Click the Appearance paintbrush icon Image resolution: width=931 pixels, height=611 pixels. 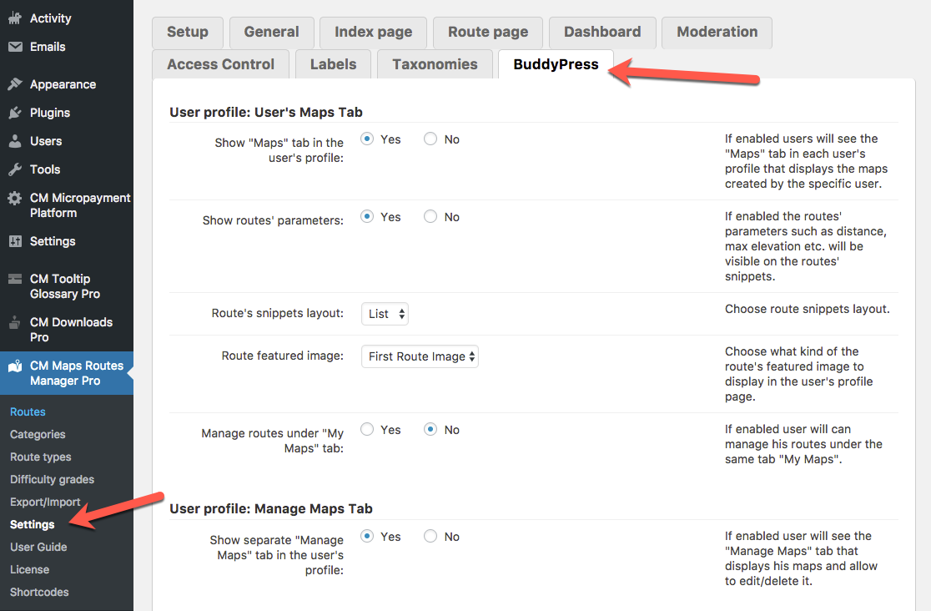coord(15,84)
